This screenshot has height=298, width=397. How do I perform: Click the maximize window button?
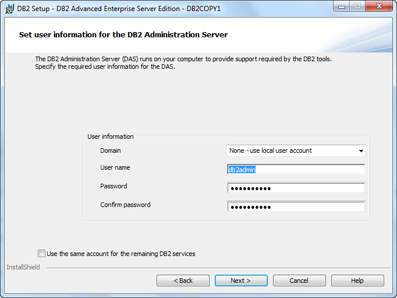[x=357, y=6]
